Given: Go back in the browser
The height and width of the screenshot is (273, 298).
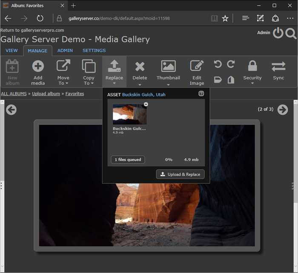Looking at the screenshot, I should point(8,18).
